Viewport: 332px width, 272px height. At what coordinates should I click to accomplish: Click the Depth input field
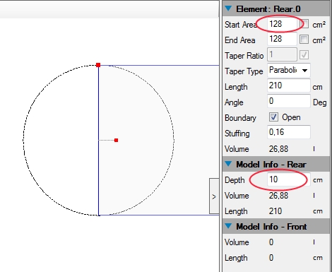289,179
